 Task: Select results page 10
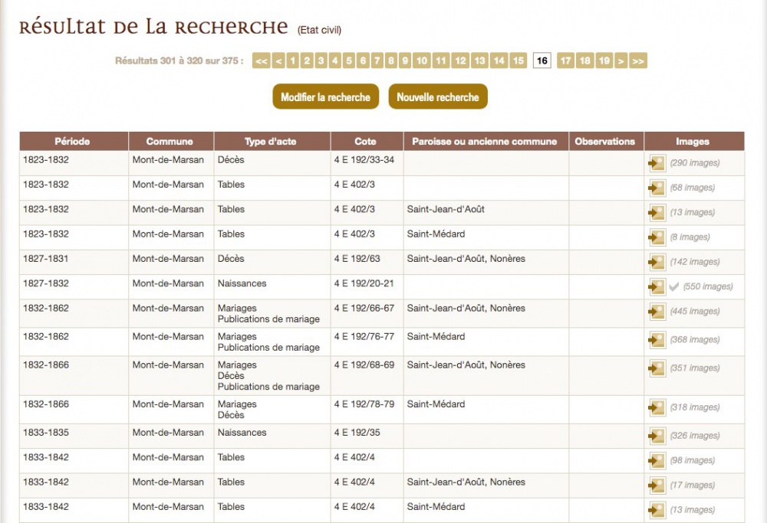click(x=421, y=61)
